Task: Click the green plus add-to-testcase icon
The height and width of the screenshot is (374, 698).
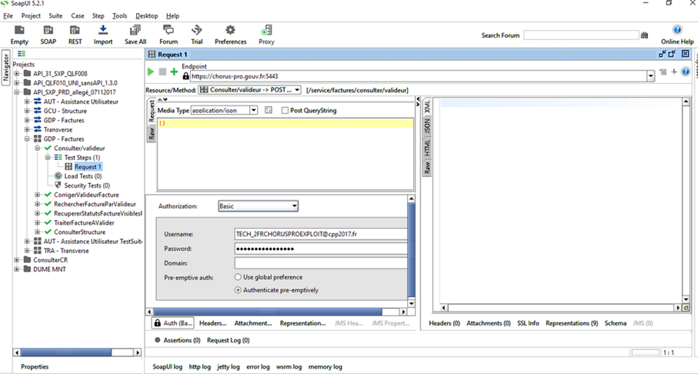Action: (174, 72)
